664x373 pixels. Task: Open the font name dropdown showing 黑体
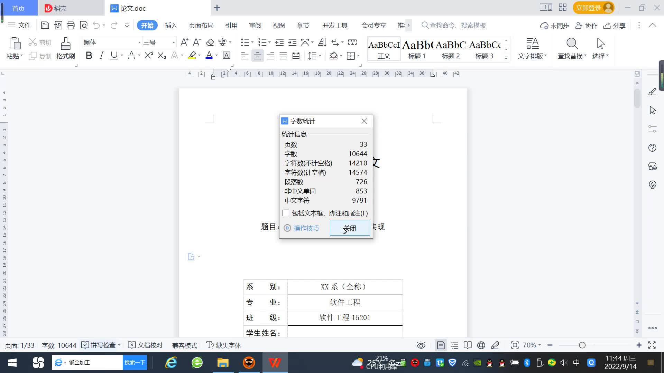tap(139, 42)
